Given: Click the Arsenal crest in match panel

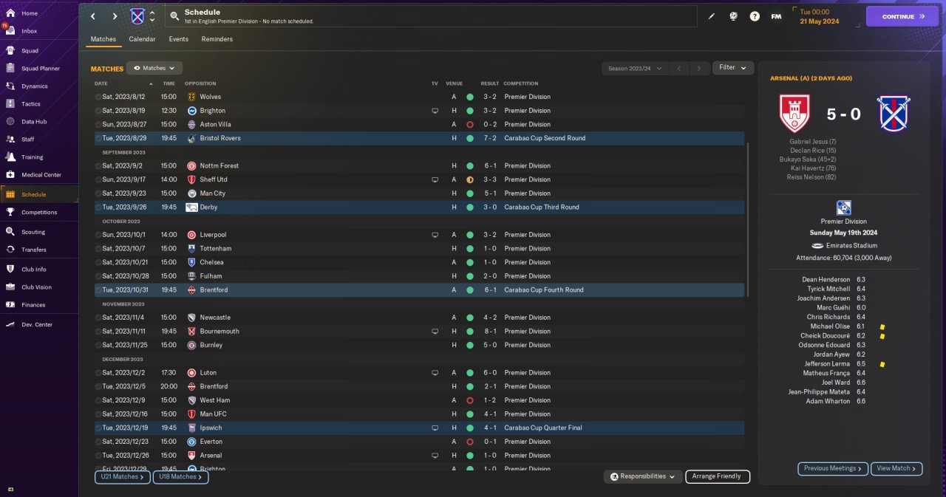Looking at the screenshot, I should 794,114.
